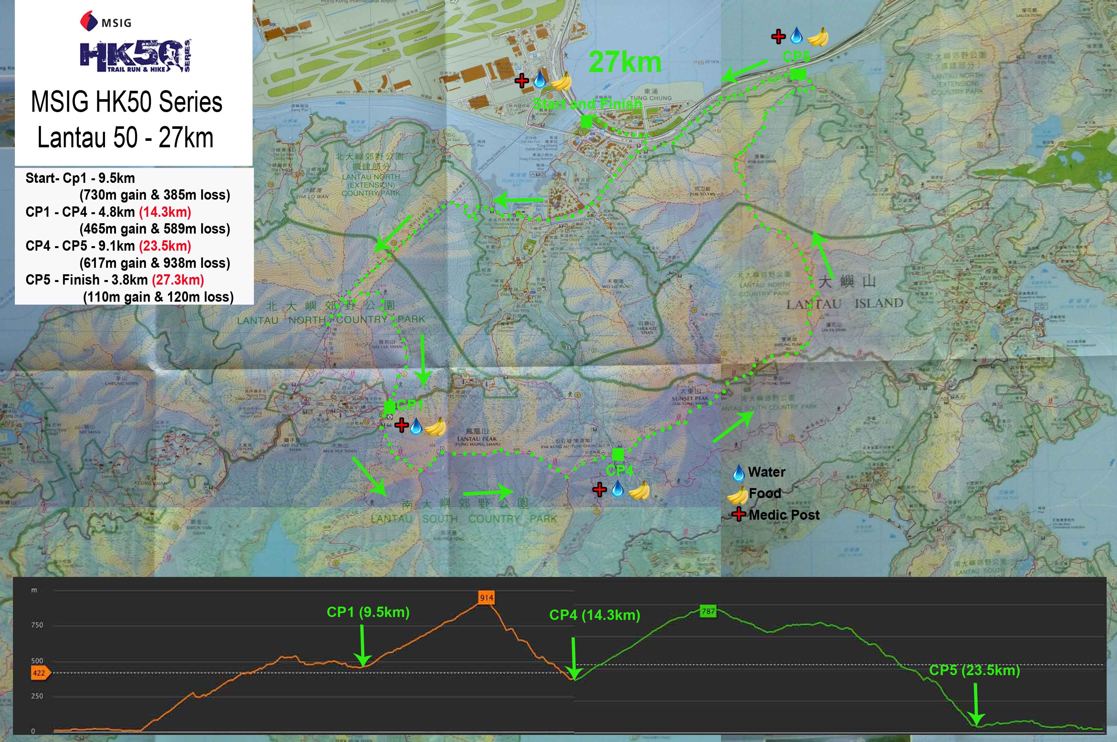Click the 'CP5 (23.5km)' elevation label
Image resolution: width=1117 pixels, height=742 pixels.
[x=975, y=670]
